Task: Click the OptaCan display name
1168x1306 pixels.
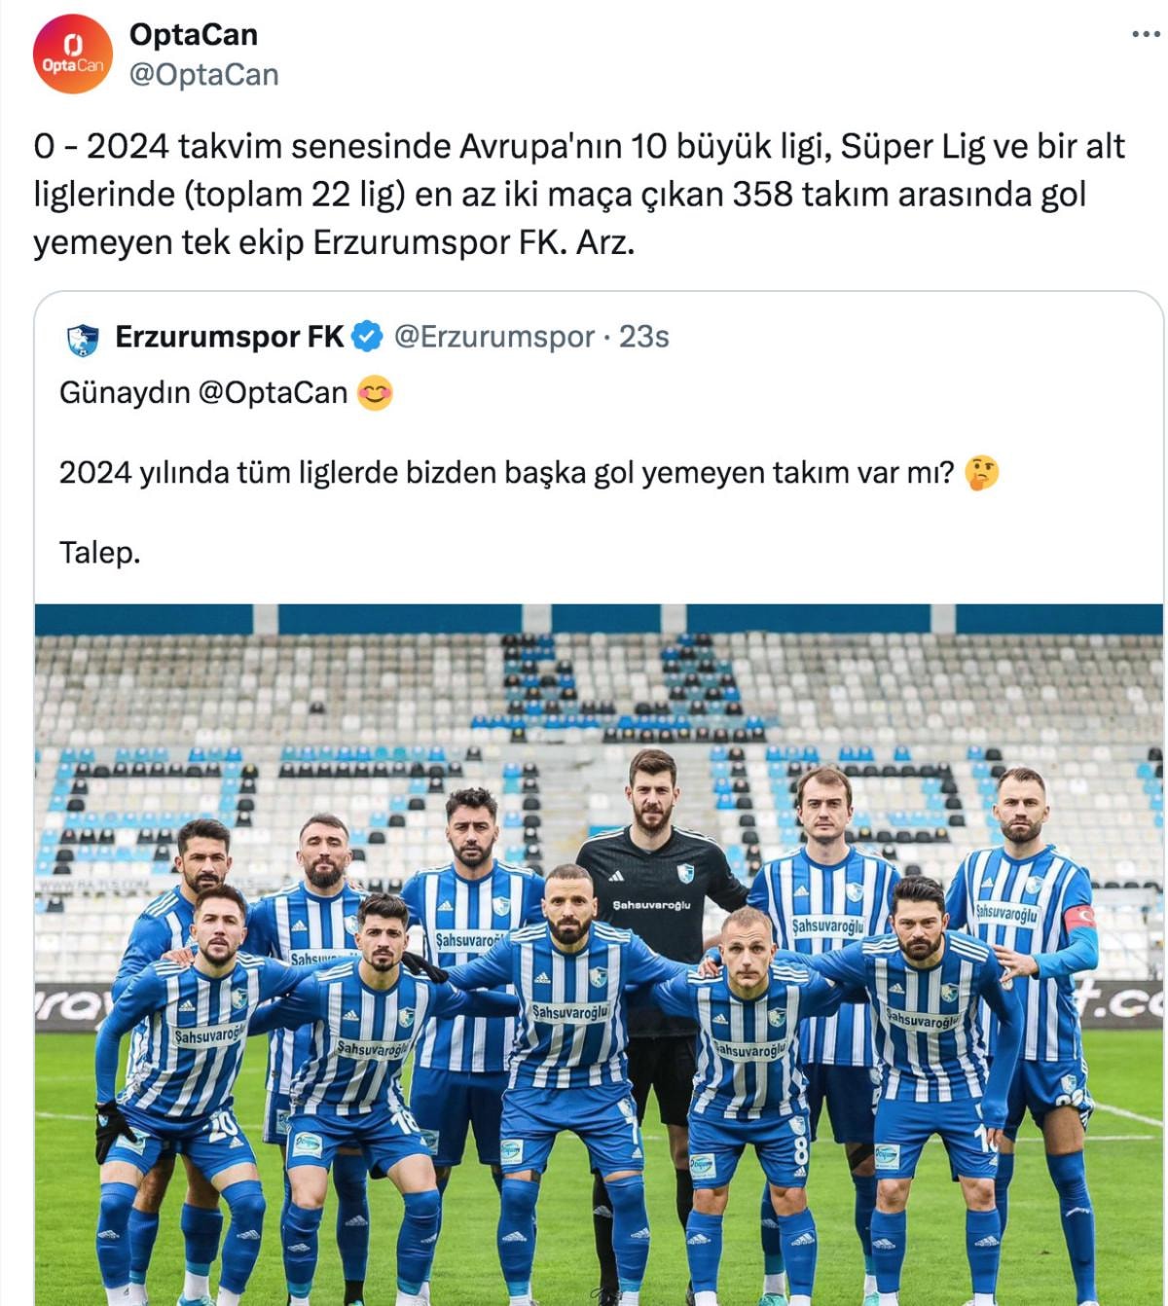Action: 194,35
